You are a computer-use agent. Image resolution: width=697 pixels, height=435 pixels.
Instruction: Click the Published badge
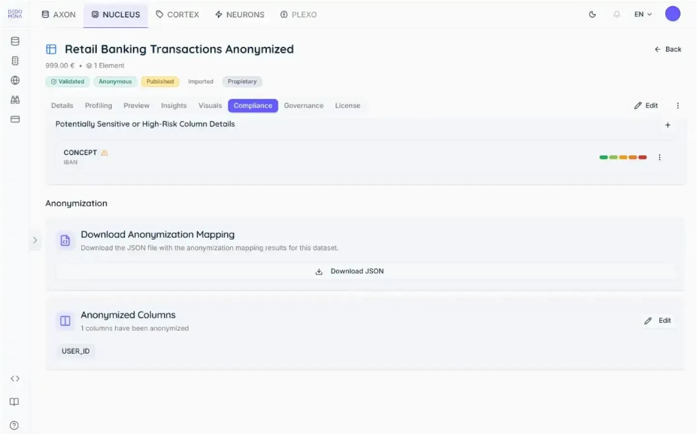(x=160, y=82)
